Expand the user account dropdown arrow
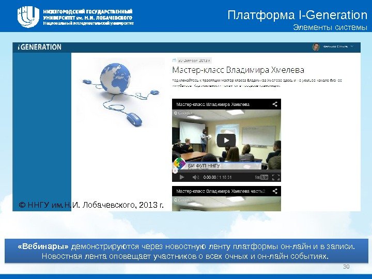The height and width of the screenshot is (279, 372). pyautogui.click(x=352, y=47)
